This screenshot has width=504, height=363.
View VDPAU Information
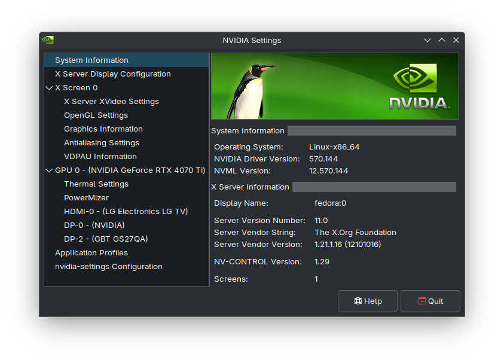tap(100, 156)
